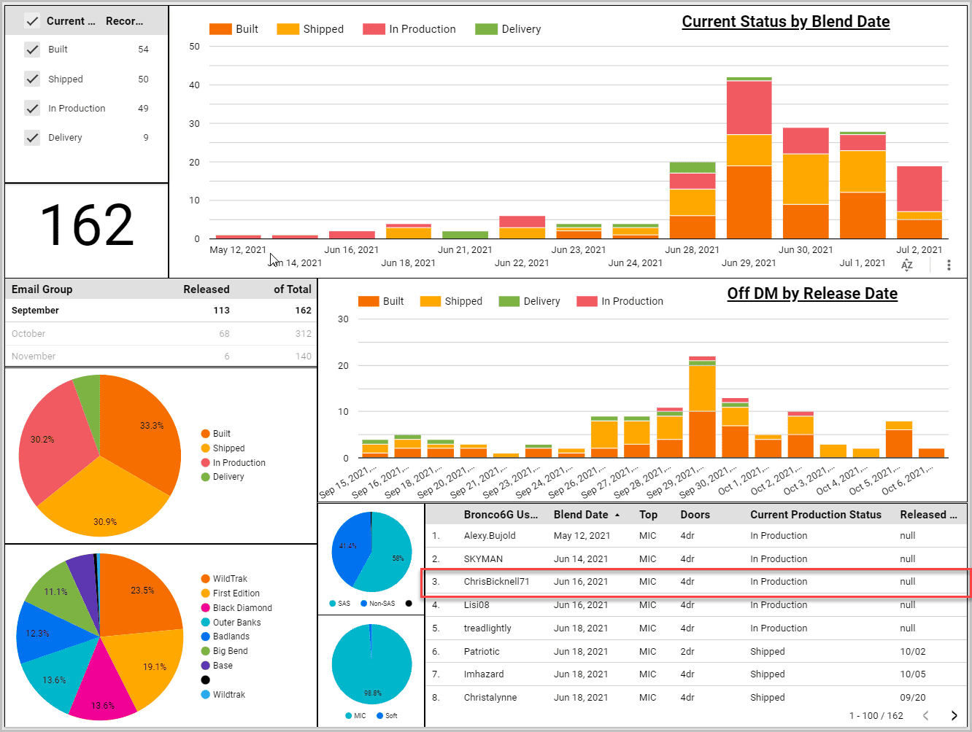Go to previous page of table results

[x=925, y=716]
